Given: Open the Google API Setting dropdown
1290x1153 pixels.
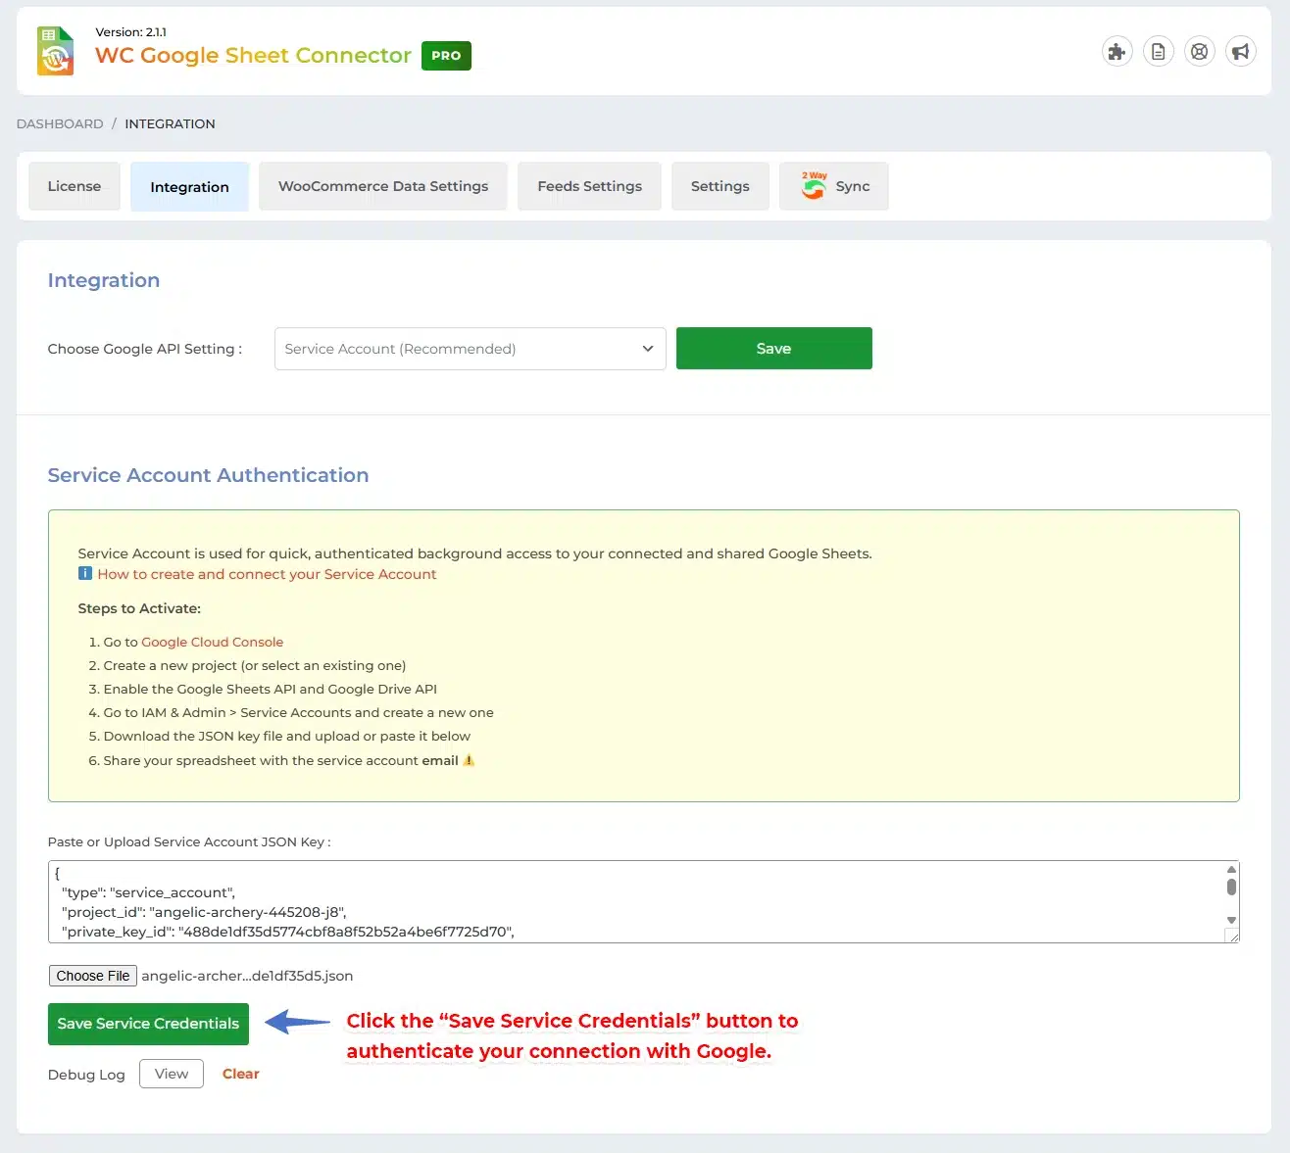Looking at the screenshot, I should coord(470,349).
